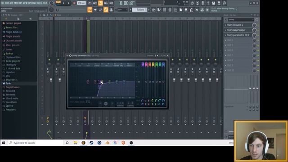Select the stamp tool icon
288x162 pixels.
point(111,10)
